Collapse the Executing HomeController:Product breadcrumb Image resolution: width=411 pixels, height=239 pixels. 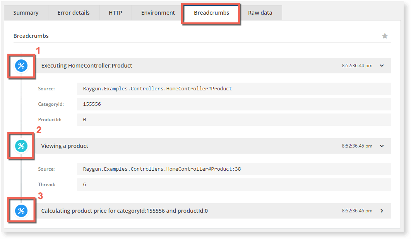[382, 66]
